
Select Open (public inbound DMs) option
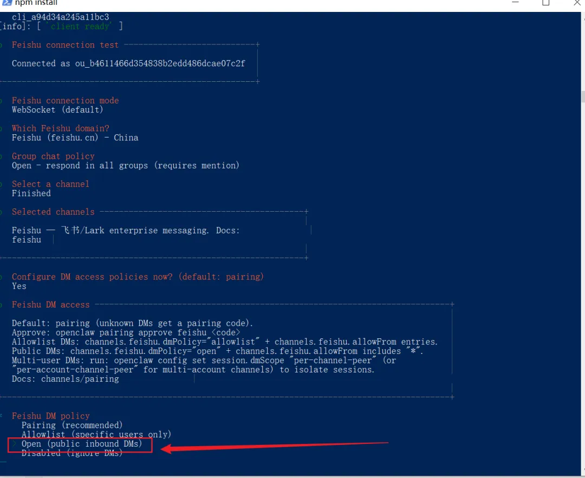(x=82, y=444)
